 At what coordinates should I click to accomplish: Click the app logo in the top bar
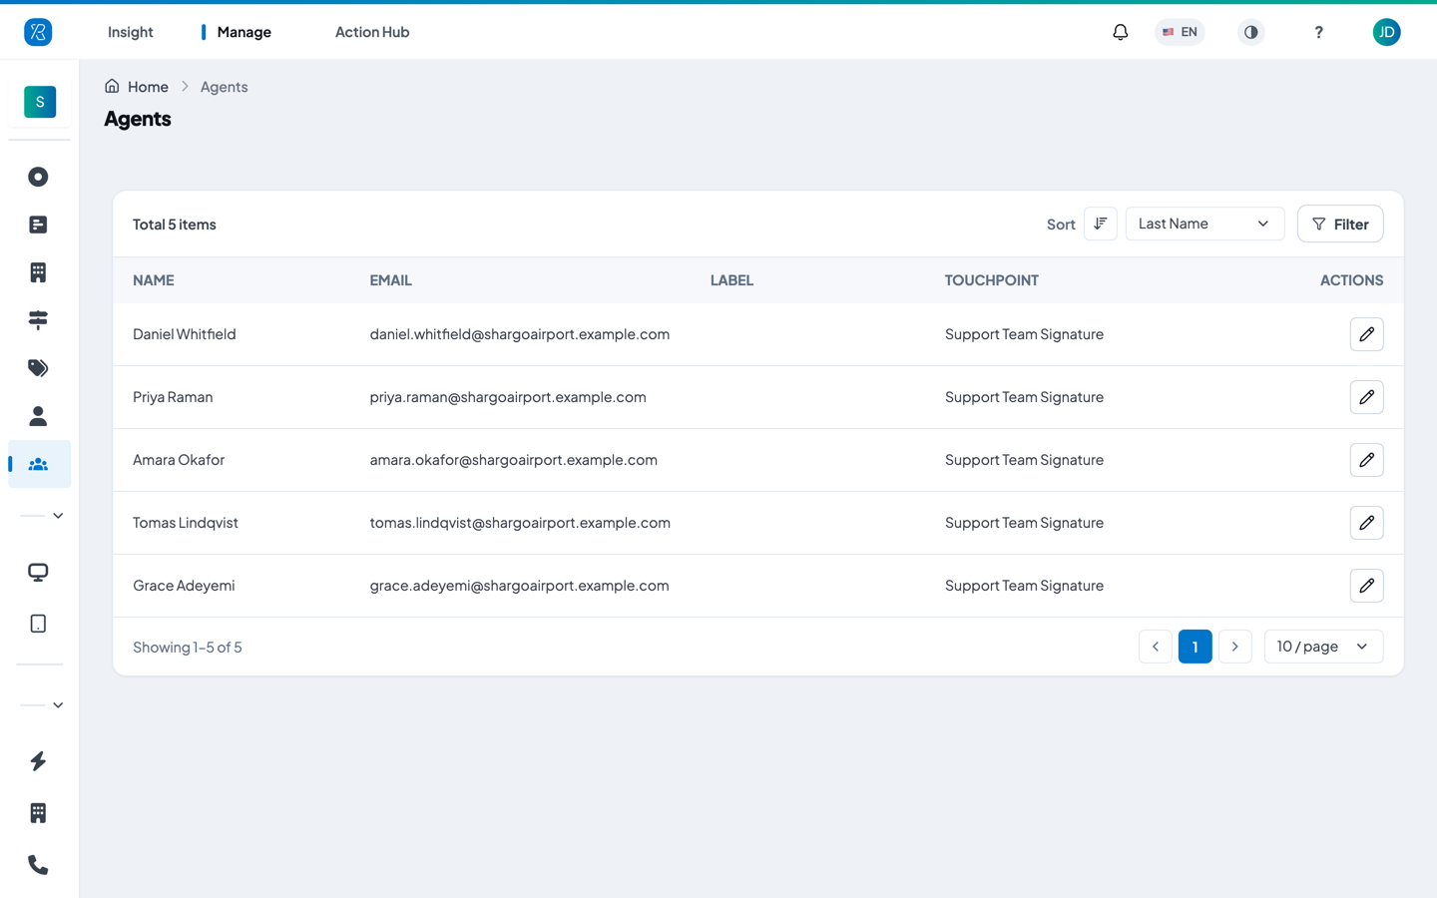coord(38,32)
